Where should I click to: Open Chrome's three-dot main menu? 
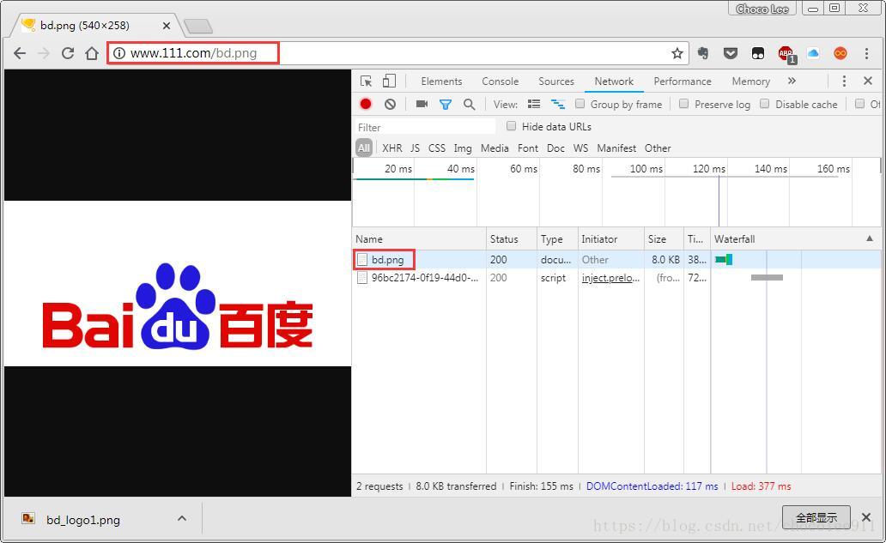[866, 53]
